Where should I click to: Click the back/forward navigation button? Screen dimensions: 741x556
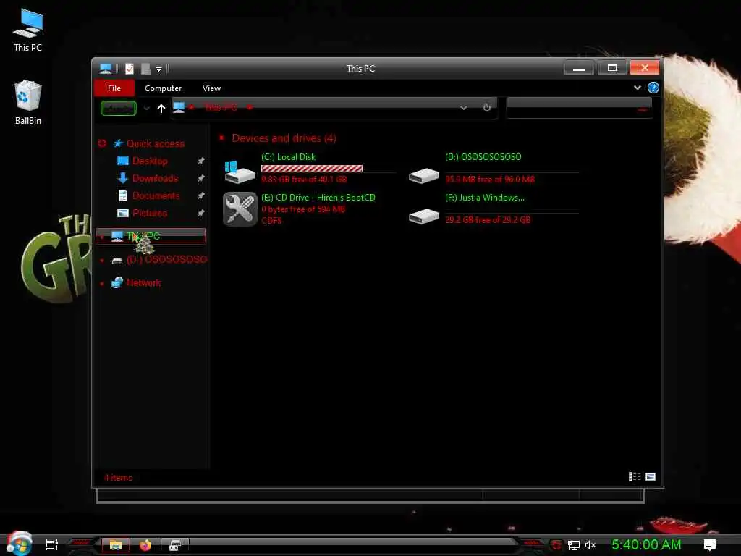pyautogui.click(x=119, y=109)
